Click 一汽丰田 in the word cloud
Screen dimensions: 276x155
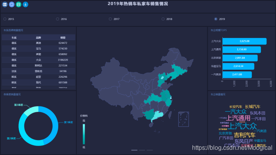click(258, 119)
